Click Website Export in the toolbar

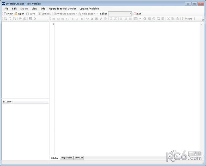pyautogui.click(x=64, y=14)
